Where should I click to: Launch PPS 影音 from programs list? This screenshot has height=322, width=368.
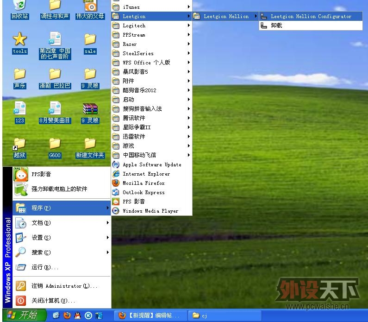(152, 202)
